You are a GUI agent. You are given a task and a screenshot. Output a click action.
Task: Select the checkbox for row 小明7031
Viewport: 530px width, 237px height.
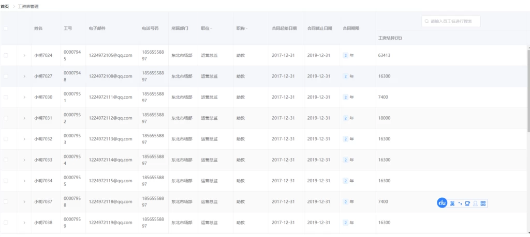[x=6, y=118]
